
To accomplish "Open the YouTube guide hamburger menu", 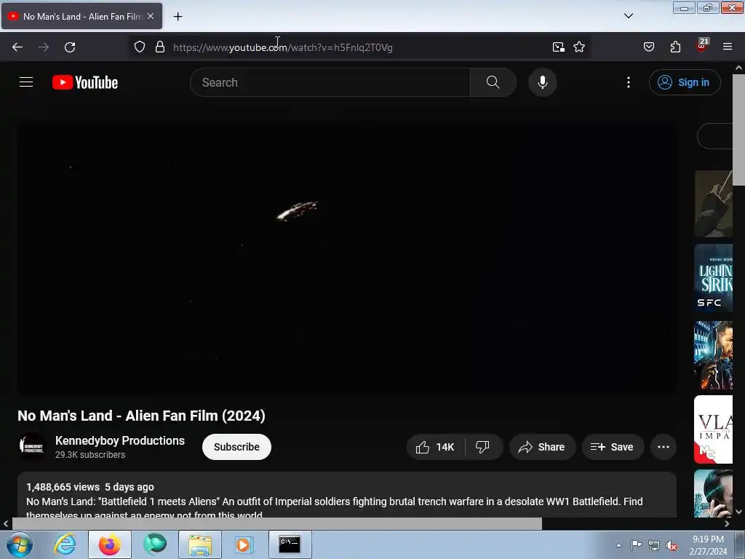I will (26, 82).
